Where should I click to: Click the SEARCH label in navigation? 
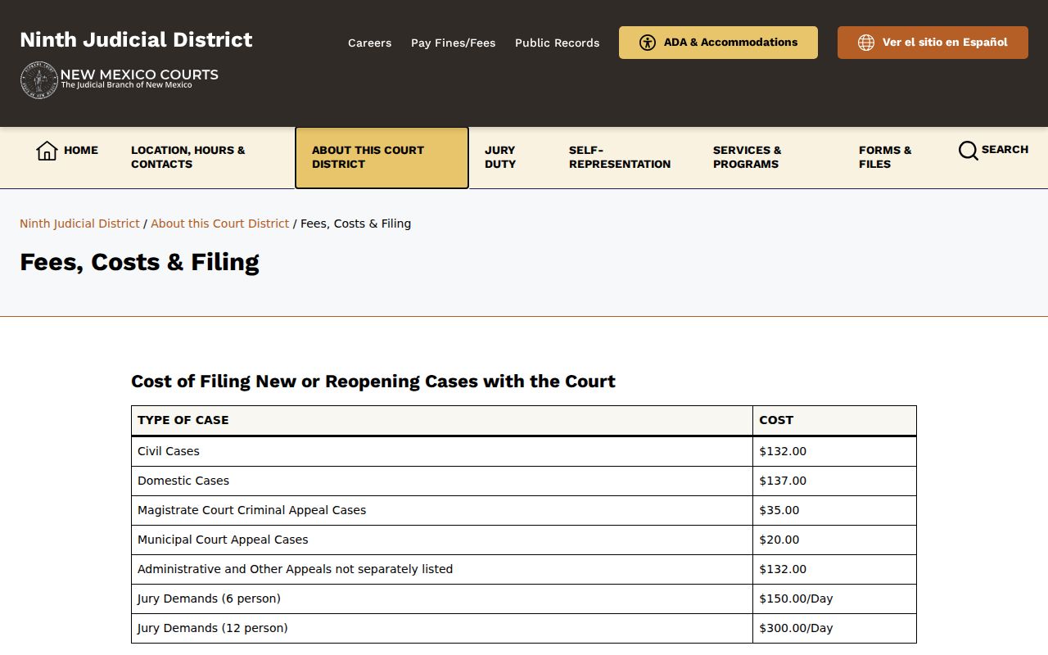(1005, 150)
